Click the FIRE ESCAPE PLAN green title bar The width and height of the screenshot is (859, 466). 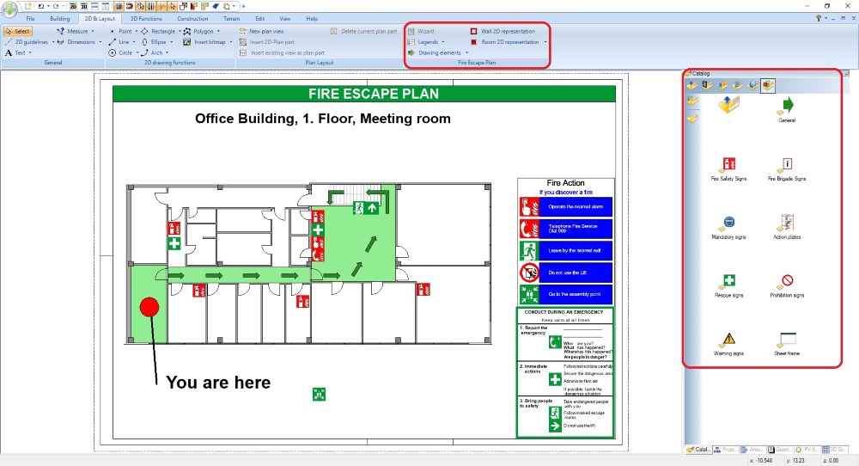[x=364, y=94]
